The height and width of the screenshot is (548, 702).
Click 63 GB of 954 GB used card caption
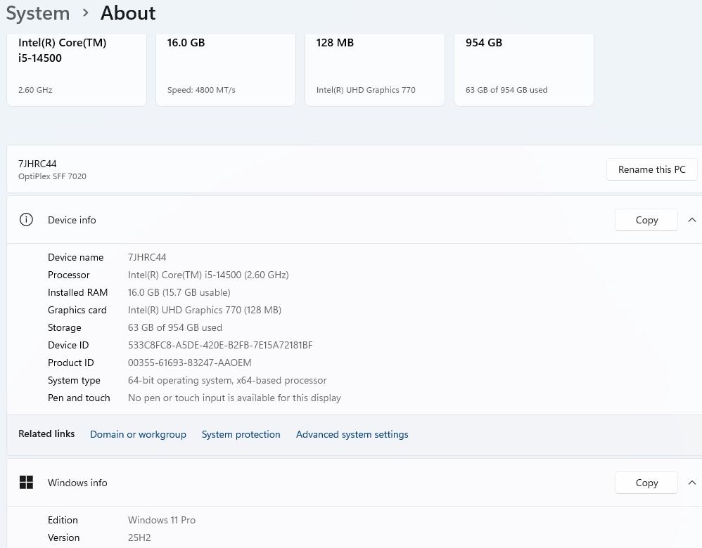click(x=506, y=90)
